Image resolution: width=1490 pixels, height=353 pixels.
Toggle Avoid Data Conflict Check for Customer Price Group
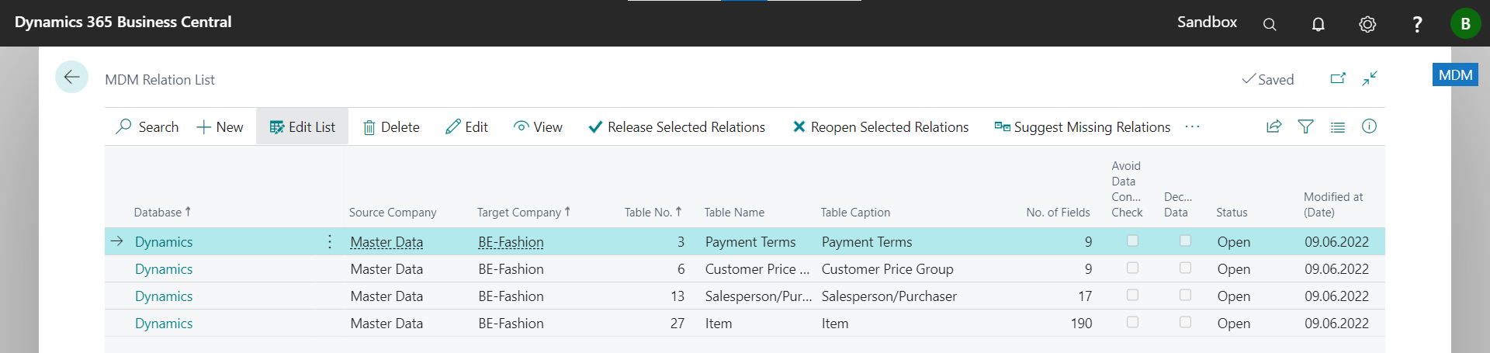[1132, 268]
